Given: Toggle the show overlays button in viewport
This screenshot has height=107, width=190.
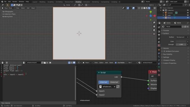Looking at the screenshot, I should [x=133, y=8].
